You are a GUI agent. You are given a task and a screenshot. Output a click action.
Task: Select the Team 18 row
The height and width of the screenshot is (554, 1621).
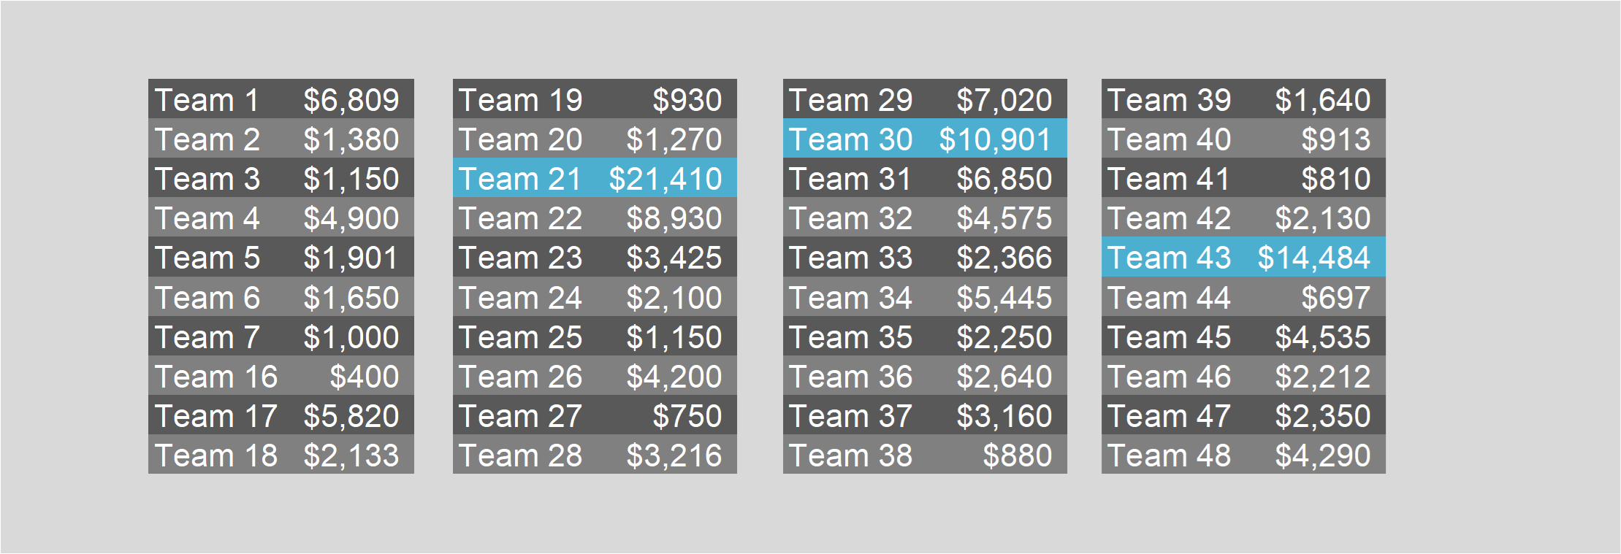click(281, 454)
